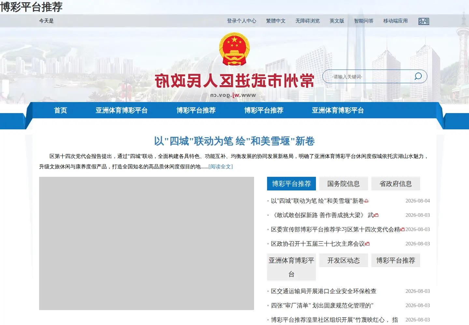Click the red icon after 区政协召开 news item
Screen dimensions: 469x325
tap(367, 244)
